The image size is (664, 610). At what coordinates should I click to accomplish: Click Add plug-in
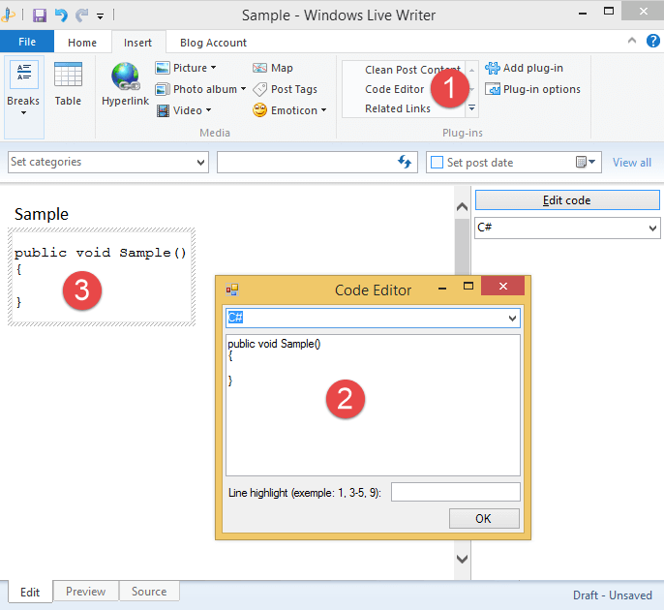[524, 68]
